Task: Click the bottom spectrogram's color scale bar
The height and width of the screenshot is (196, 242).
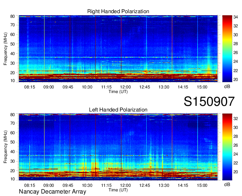Action: click(x=227, y=147)
